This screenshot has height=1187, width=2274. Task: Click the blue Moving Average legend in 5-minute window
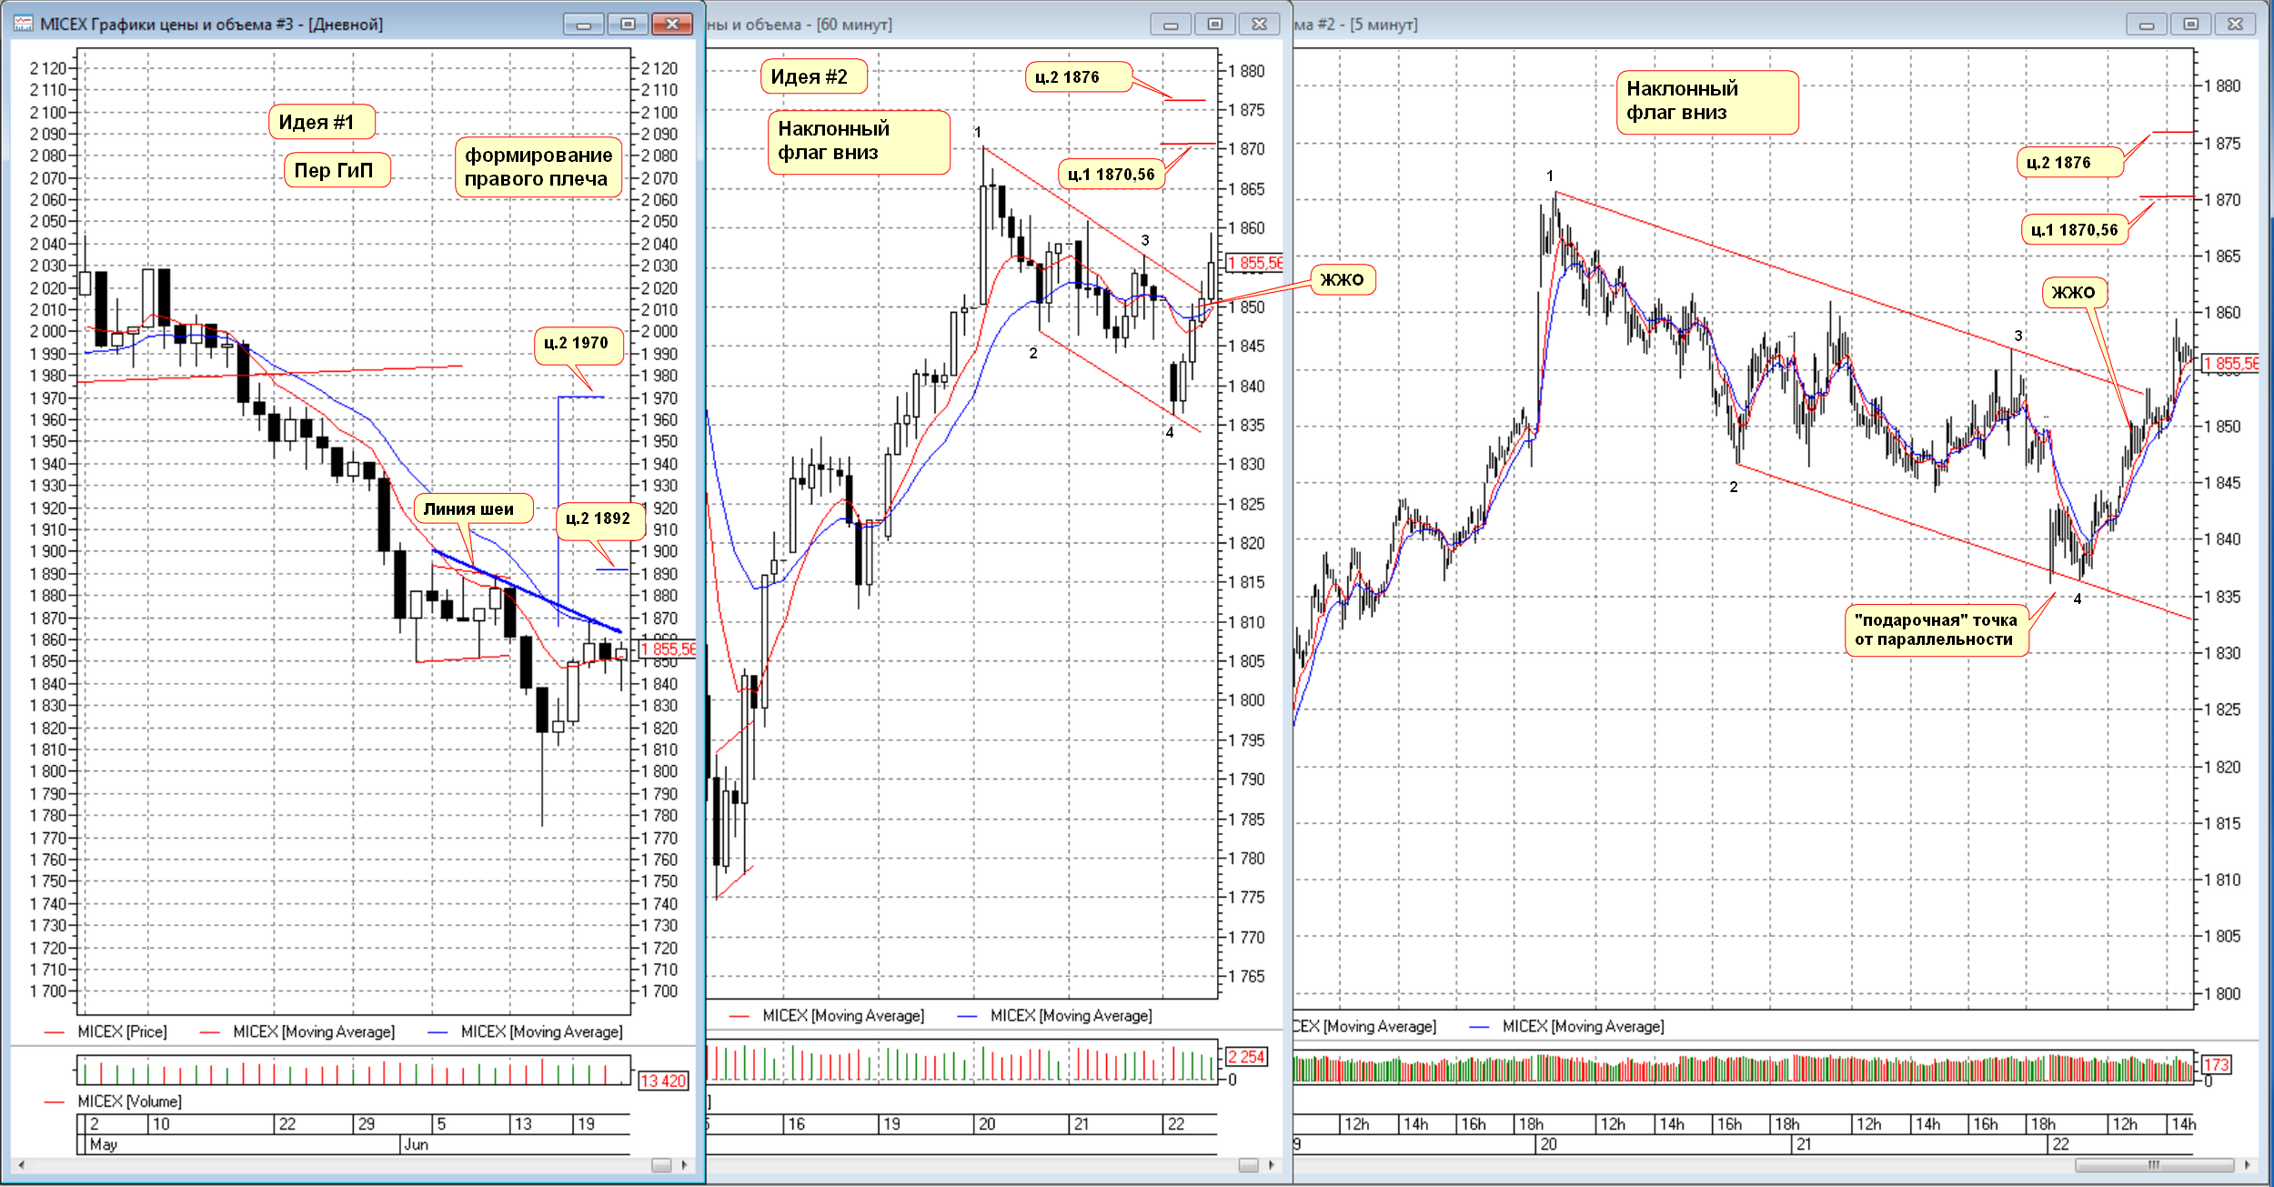(1566, 1027)
